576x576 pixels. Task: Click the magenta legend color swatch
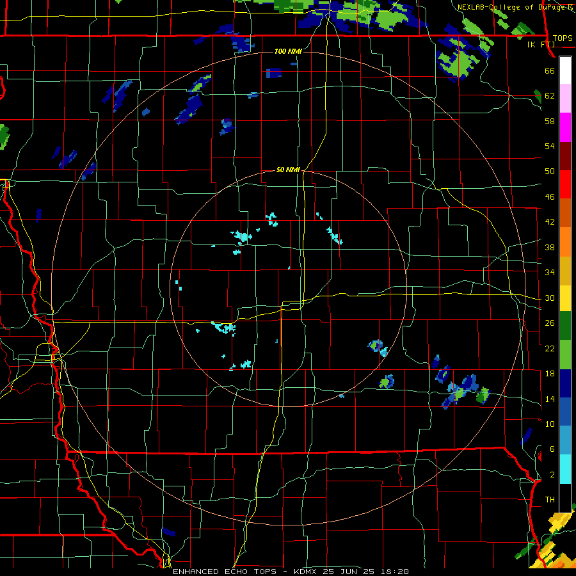tap(565, 127)
